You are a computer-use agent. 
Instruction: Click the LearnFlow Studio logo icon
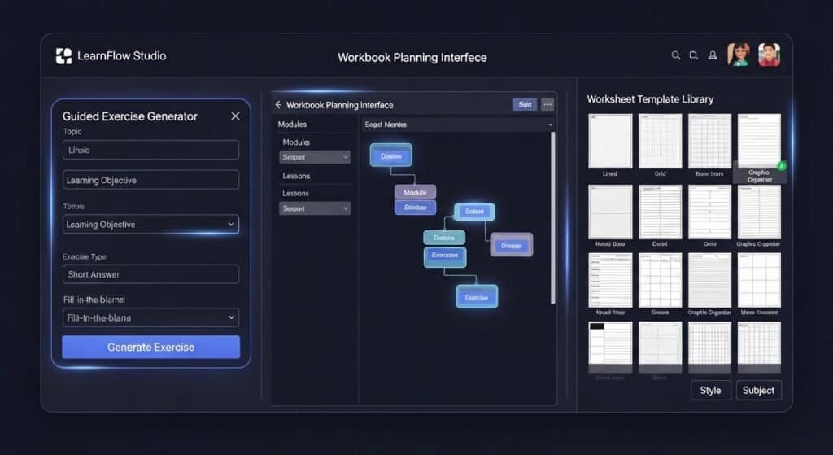(x=63, y=56)
